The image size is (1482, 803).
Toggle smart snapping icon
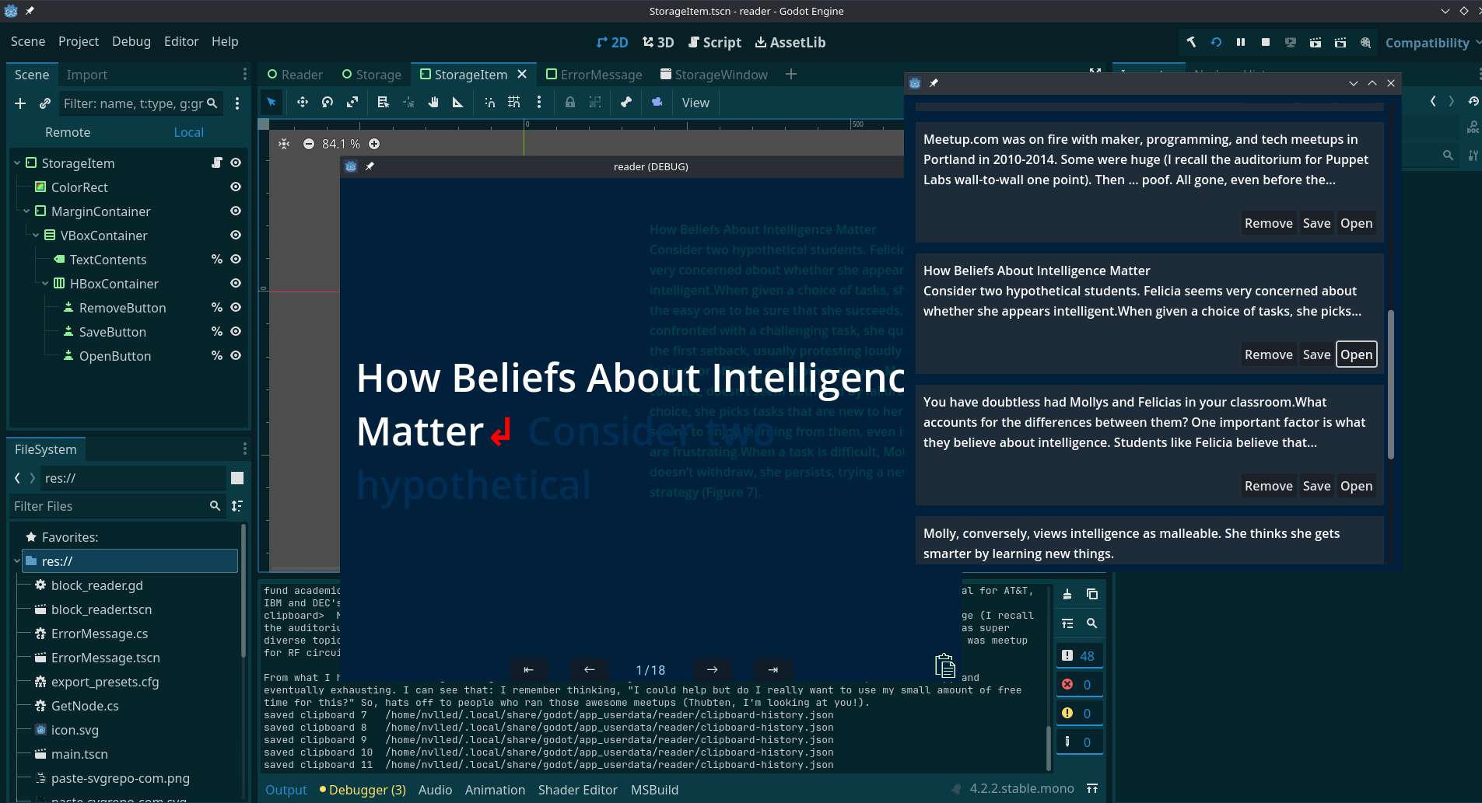489,103
